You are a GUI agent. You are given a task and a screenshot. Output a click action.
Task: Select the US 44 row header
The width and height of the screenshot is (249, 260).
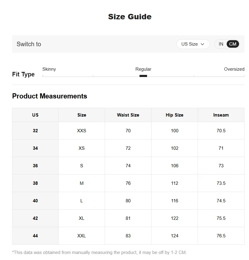click(35, 236)
